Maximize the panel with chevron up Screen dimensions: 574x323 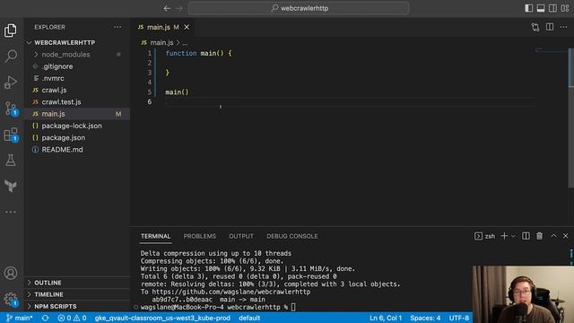(553, 236)
